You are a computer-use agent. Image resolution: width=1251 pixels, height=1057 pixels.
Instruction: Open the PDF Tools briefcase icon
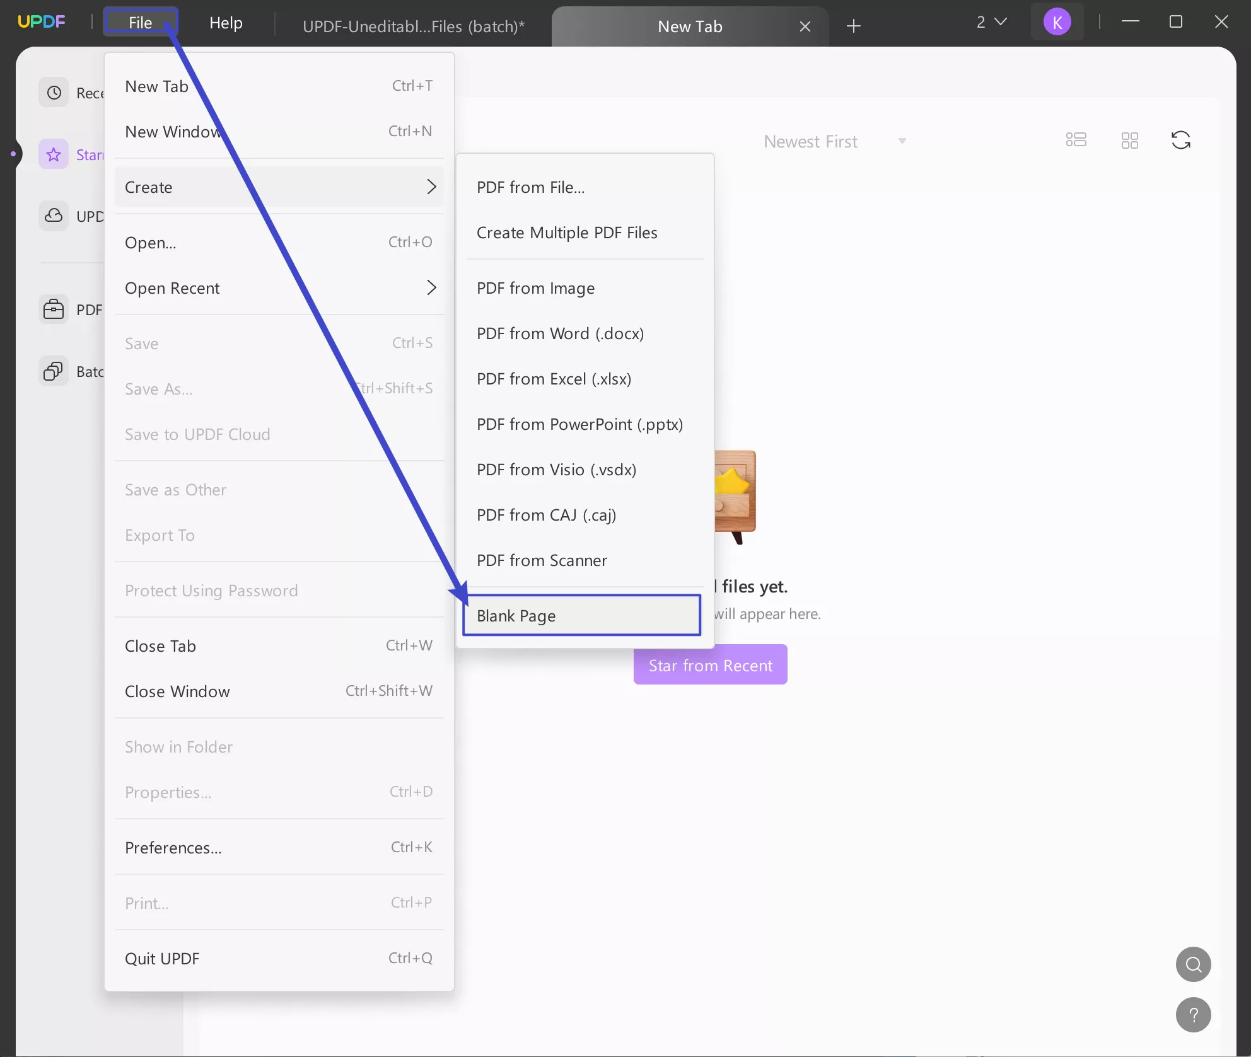pos(54,309)
